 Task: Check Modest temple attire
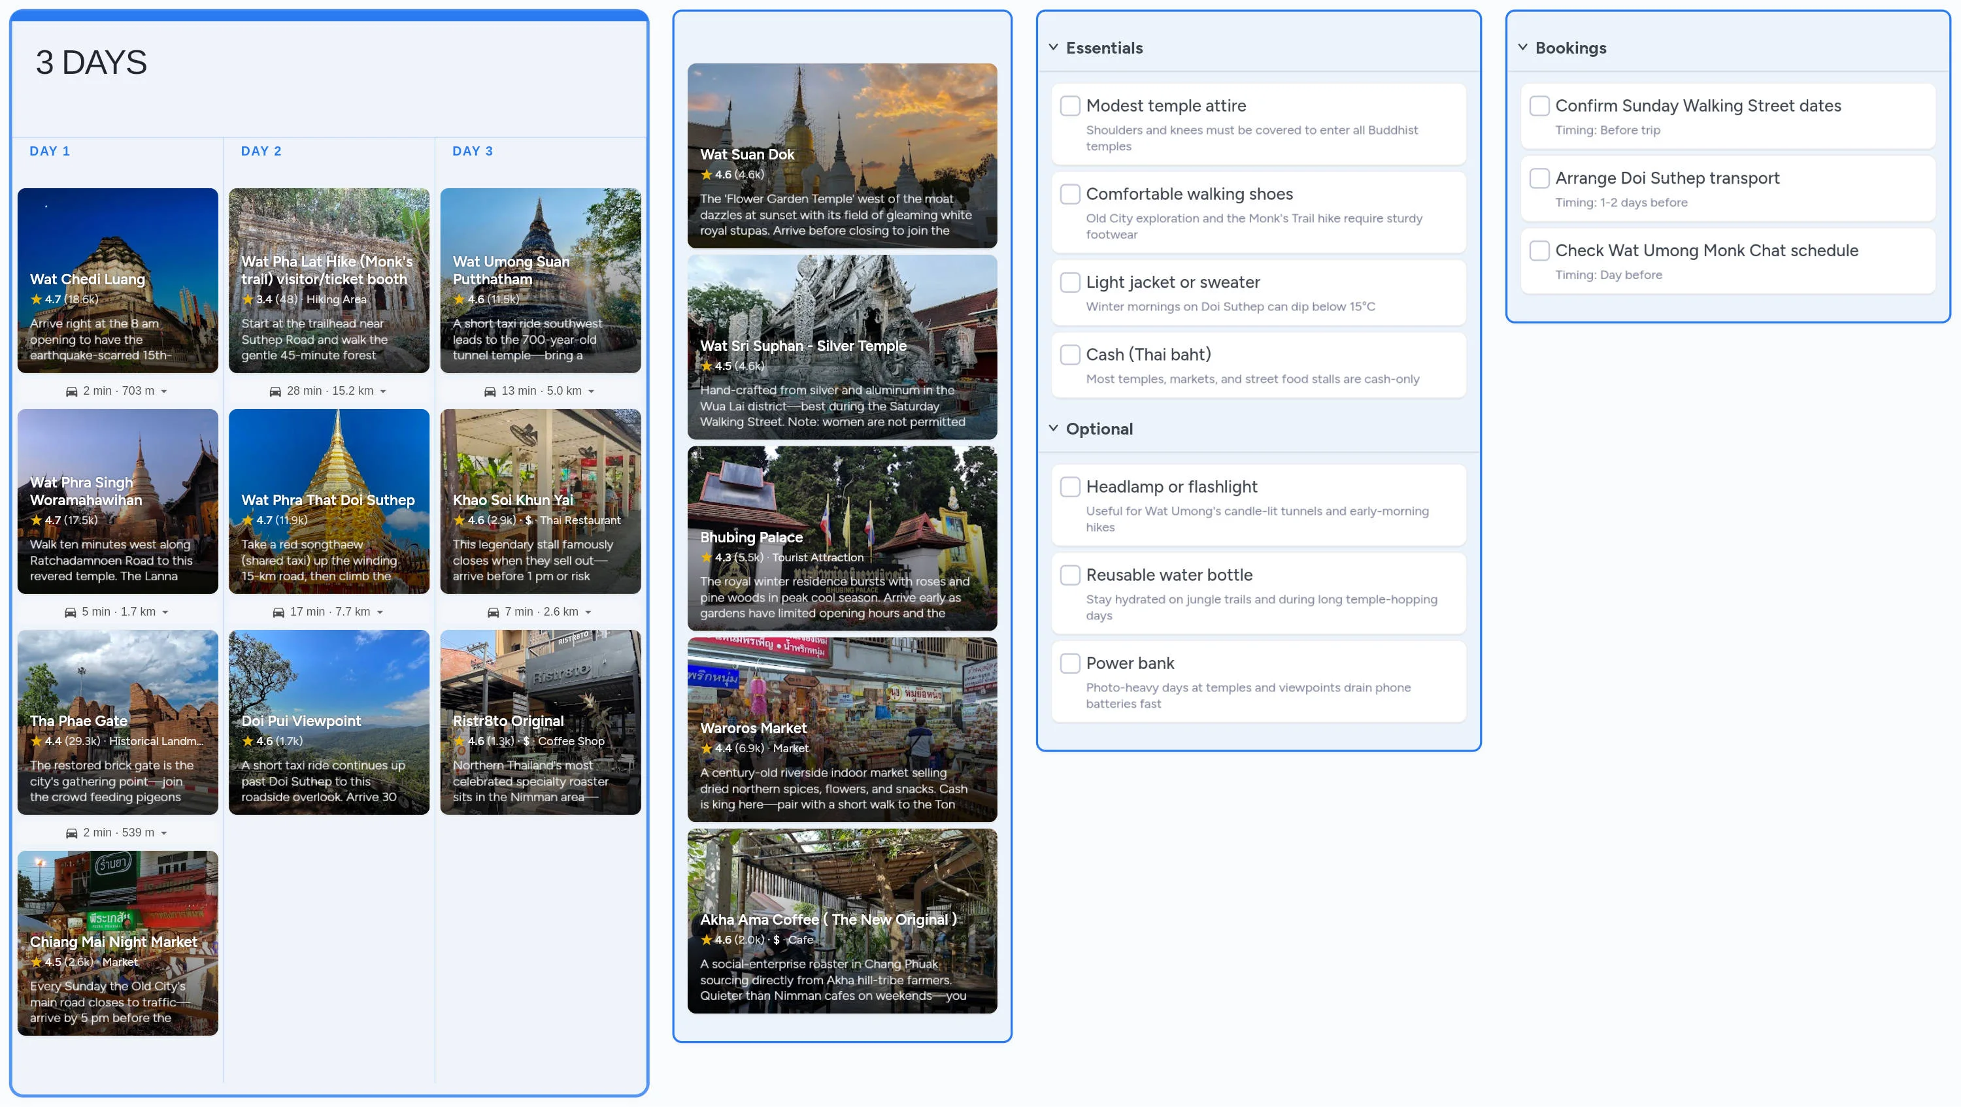1070,106
